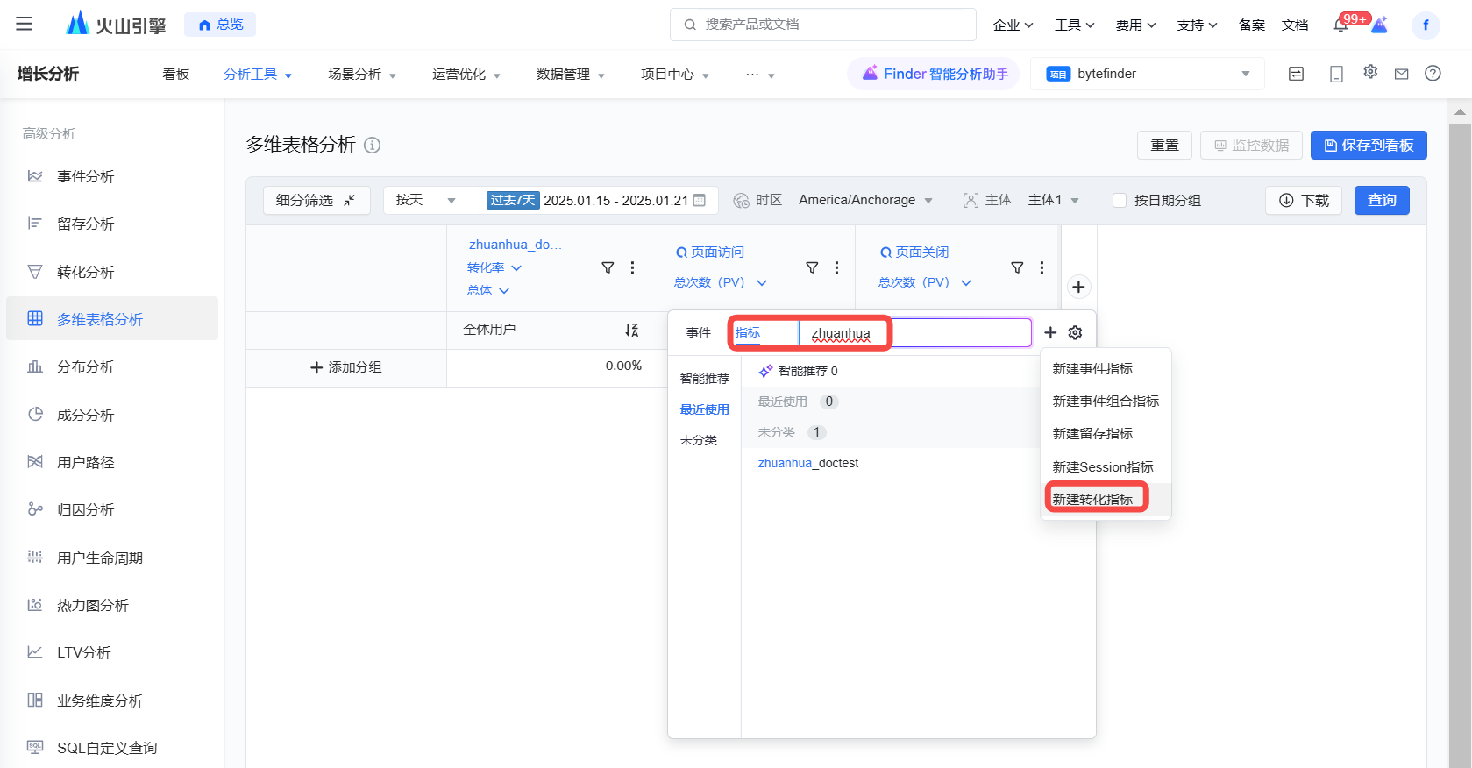Click the filter icon on zhuanhua_do column
The image size is (1472, 768).
608,267
